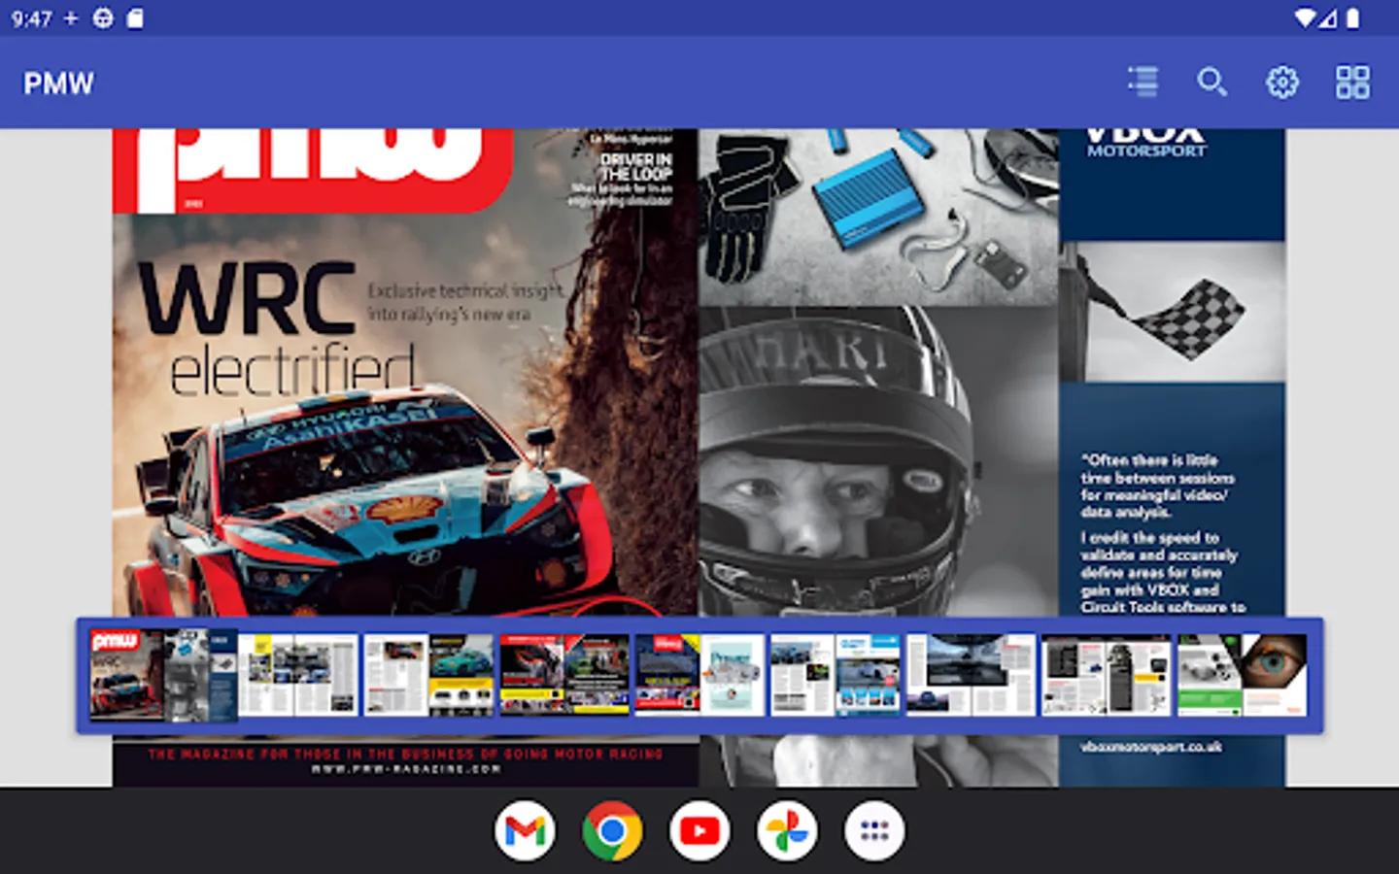
Task: Go to the fourth spread thumbnail with red adverts
Action: point(564,675)
